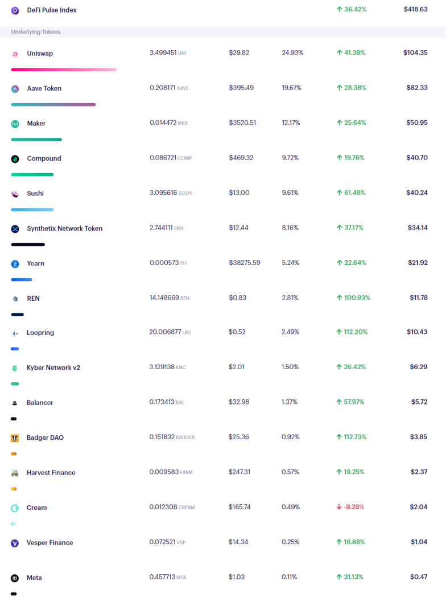Click the DeFi Pulse Index logo icon
Viewport: 446px width, 605px height.
click(15, 10)
